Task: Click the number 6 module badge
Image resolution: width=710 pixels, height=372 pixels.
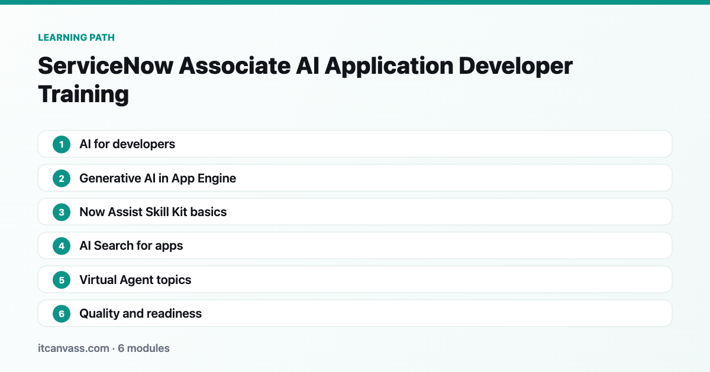Action: (62, 313)
